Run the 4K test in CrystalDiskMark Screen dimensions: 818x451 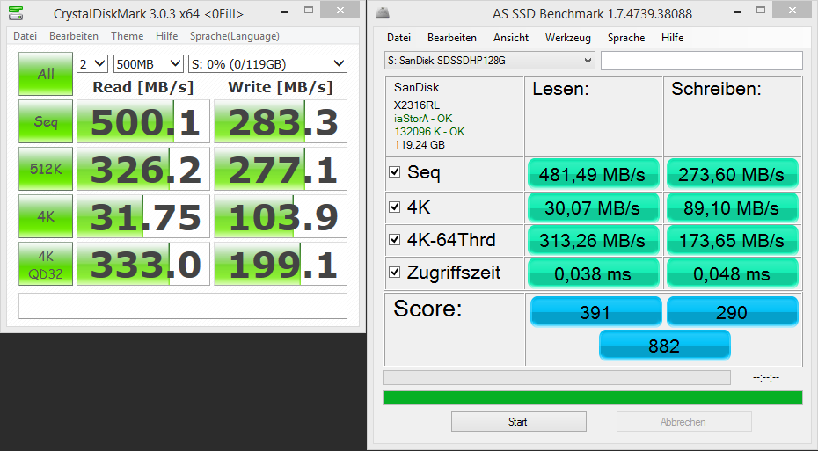coord(46,216)
